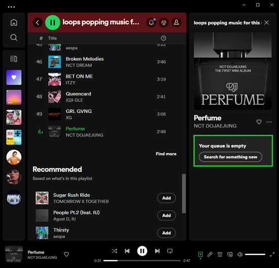The image size is (279, 268).
Task: Open the woman in orange artist tile
Action: coord(14,157)
